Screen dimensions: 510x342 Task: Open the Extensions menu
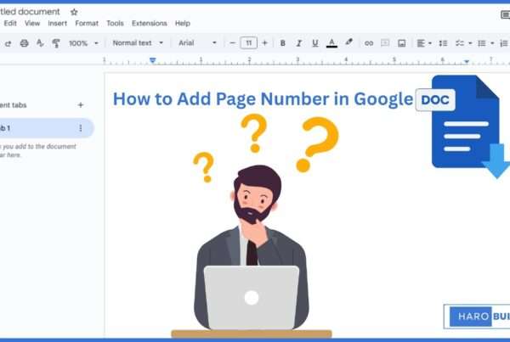(x=150, y=24)
